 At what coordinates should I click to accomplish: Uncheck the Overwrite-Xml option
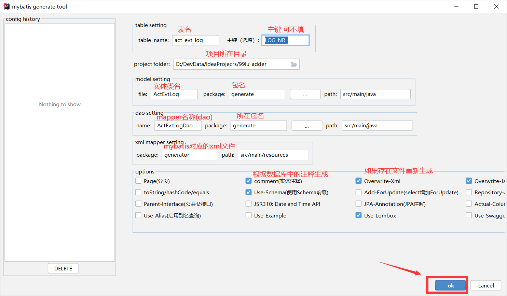[x=359, y=181]
